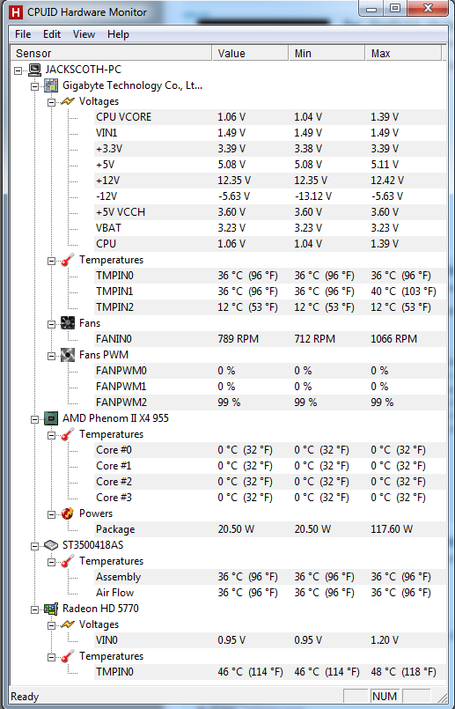Click the Radeon HD 5770 graphics card icon
The width and height of the screenshot is (455, 709).
tap(51, 609)
